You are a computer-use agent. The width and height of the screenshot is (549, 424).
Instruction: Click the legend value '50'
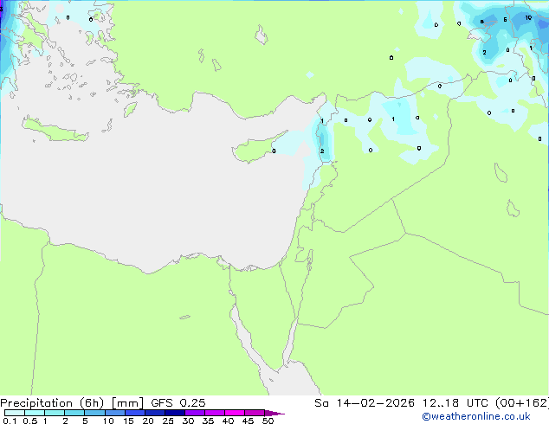pyautogui.click(x=268, y=421)
